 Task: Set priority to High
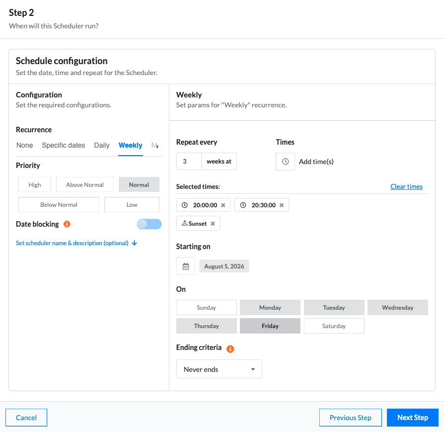point(35,185)
